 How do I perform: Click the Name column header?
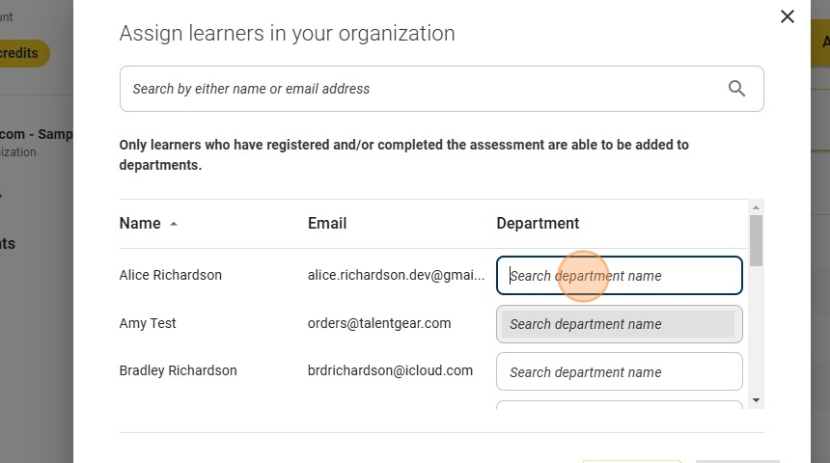point(140,223)
